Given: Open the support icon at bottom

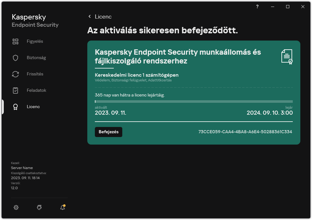Looking at the screenshot, I should (x=39, y=207).
